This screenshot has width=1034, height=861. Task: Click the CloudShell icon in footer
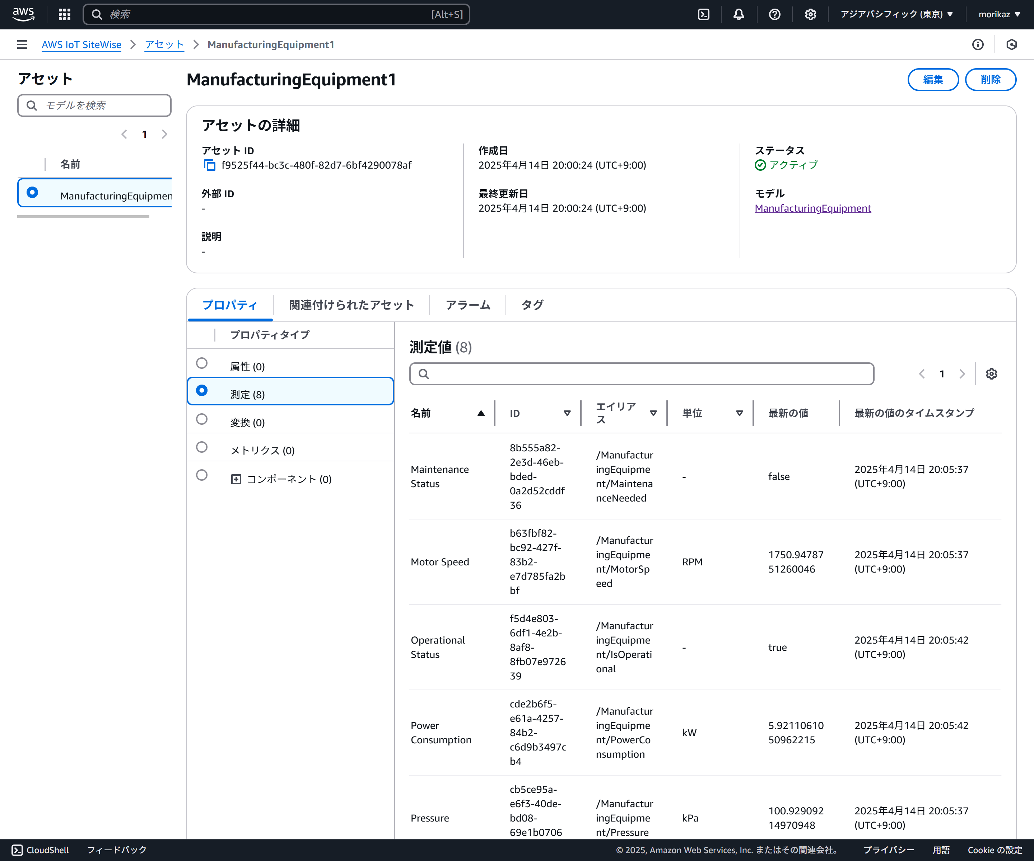(17, 850)
